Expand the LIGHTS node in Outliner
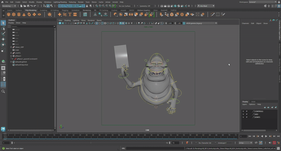281x151 pixels. coord(11,53)
